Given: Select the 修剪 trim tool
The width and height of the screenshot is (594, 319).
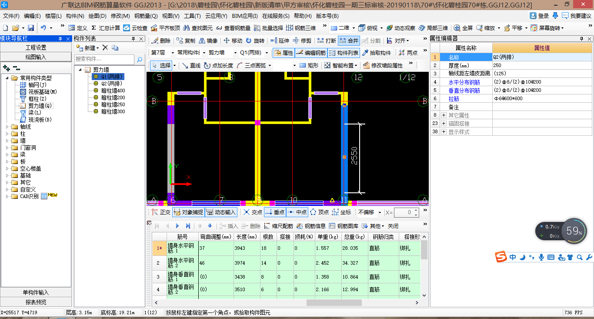Looking at the screenshot, I should point(302,41).
